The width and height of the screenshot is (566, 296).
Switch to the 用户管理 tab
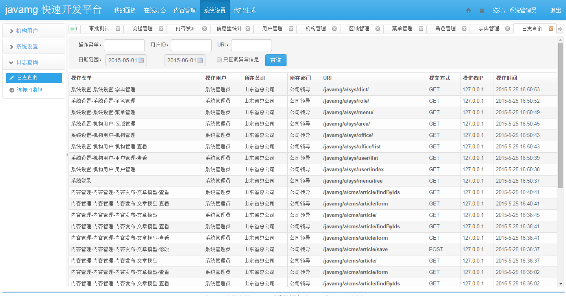(272, 28)
